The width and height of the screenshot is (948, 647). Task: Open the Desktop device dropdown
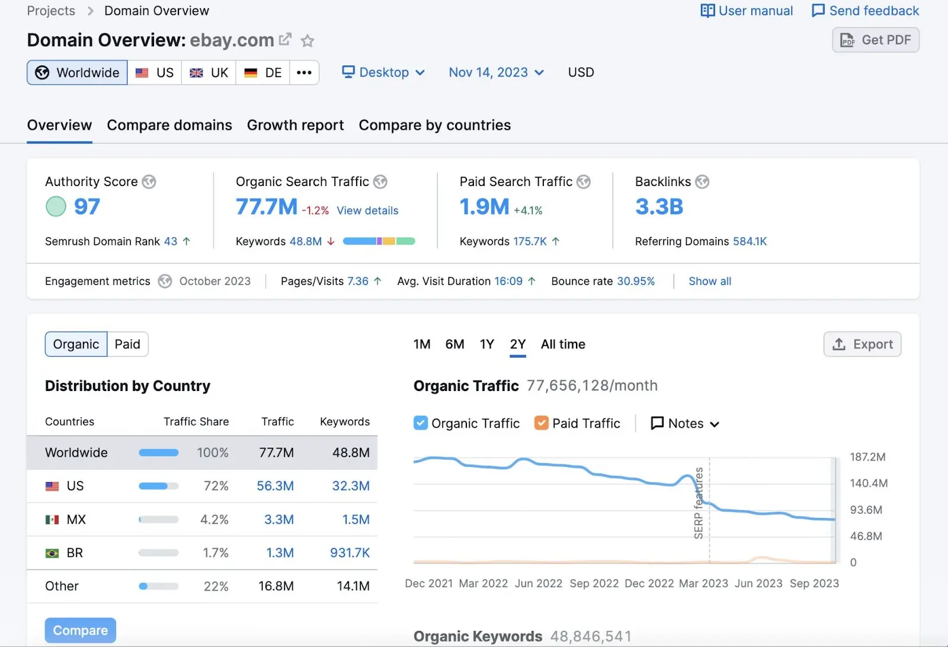(383, 72)
